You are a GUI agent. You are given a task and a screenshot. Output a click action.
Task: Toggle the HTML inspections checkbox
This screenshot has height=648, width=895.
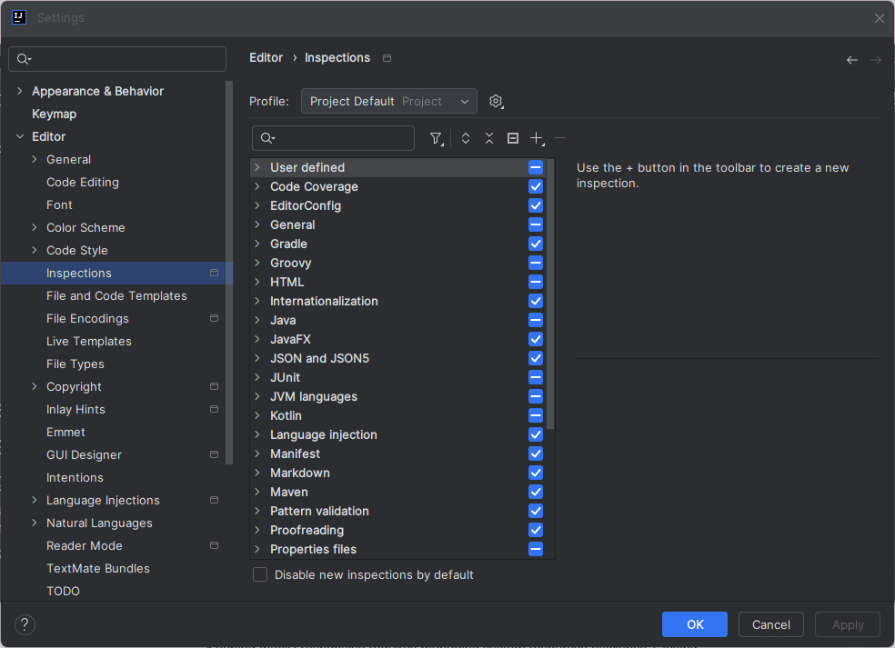pos(536,282)
